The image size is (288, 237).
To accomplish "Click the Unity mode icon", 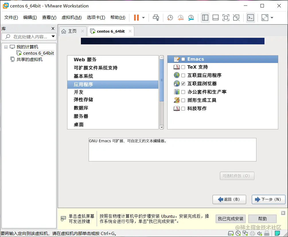I will 236,17.
